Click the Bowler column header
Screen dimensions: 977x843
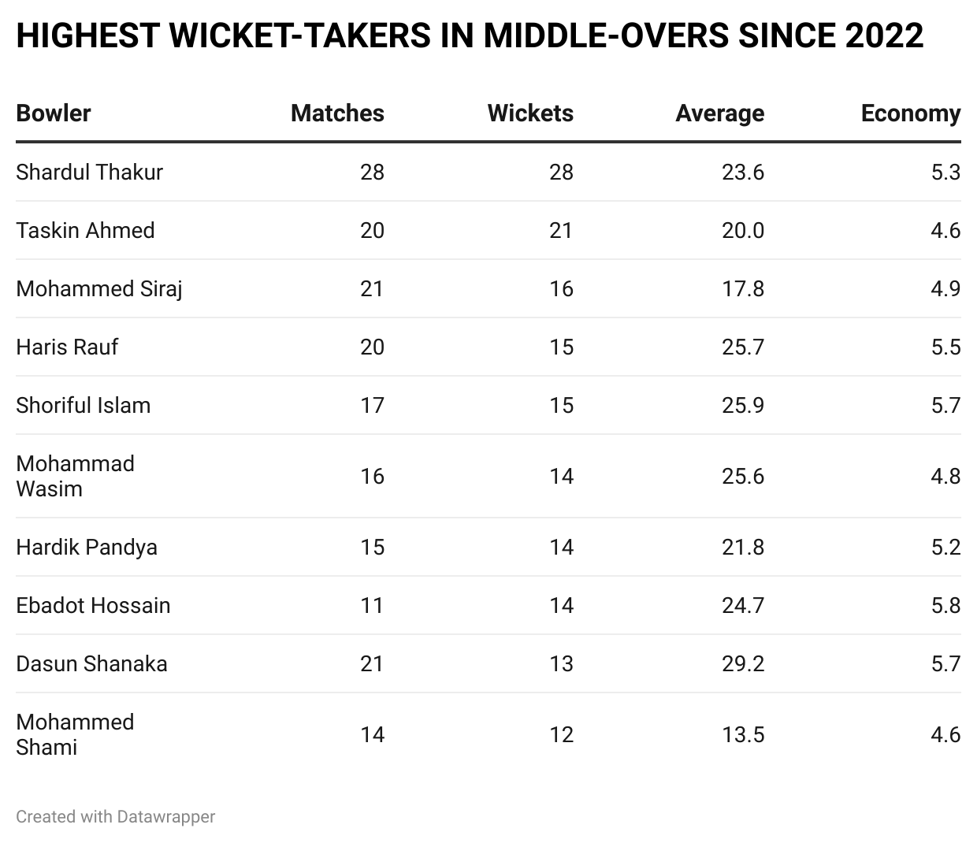54,113
